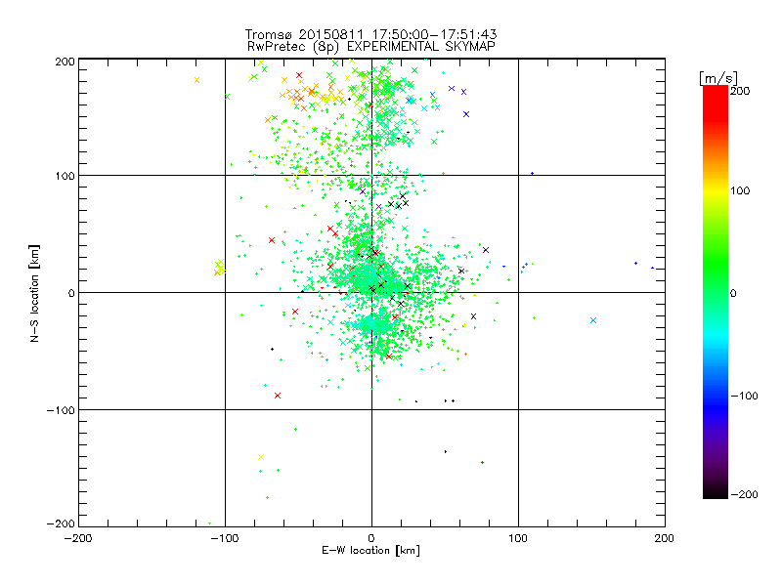The image size is (782, 586).
Task: Click the colorbar tick label '100'
Action: tap(740, 190)
